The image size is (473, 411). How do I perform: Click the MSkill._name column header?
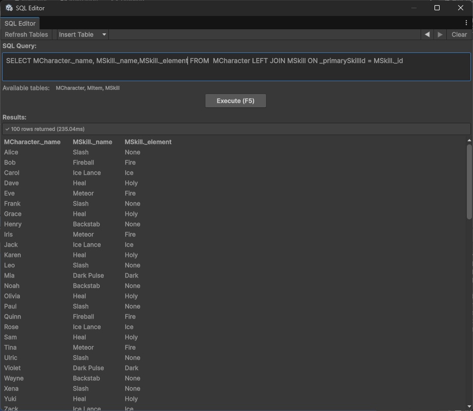click(92, 142)
